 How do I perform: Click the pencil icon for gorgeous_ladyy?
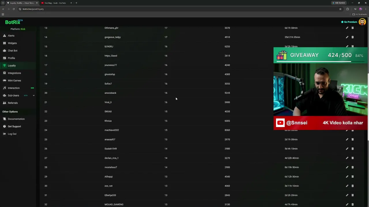click(x=347, y=37)
